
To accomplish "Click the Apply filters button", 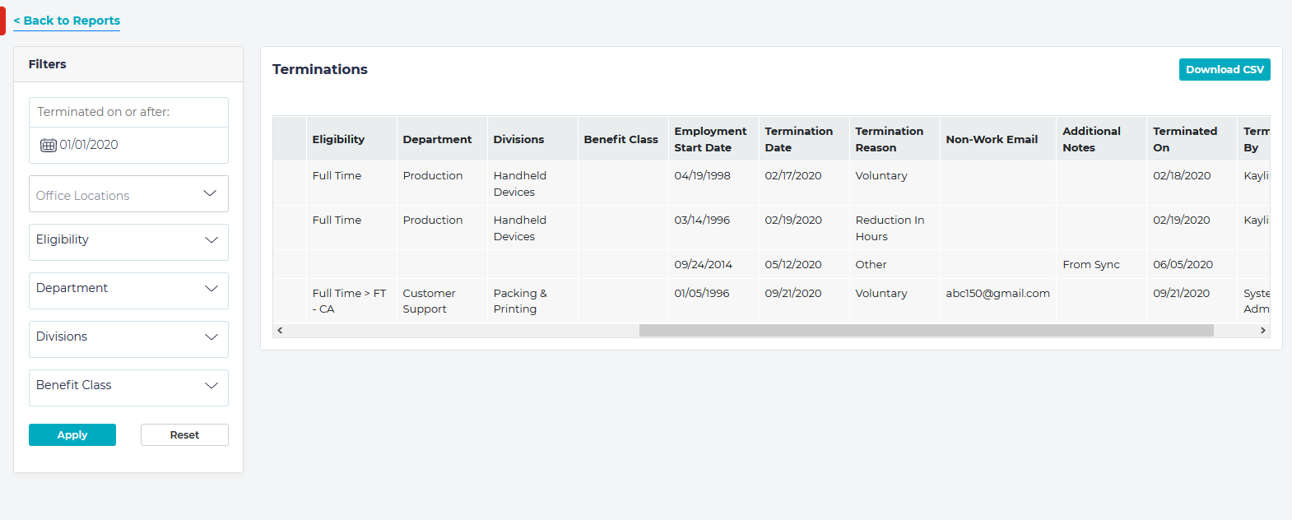I will point(72,435).
